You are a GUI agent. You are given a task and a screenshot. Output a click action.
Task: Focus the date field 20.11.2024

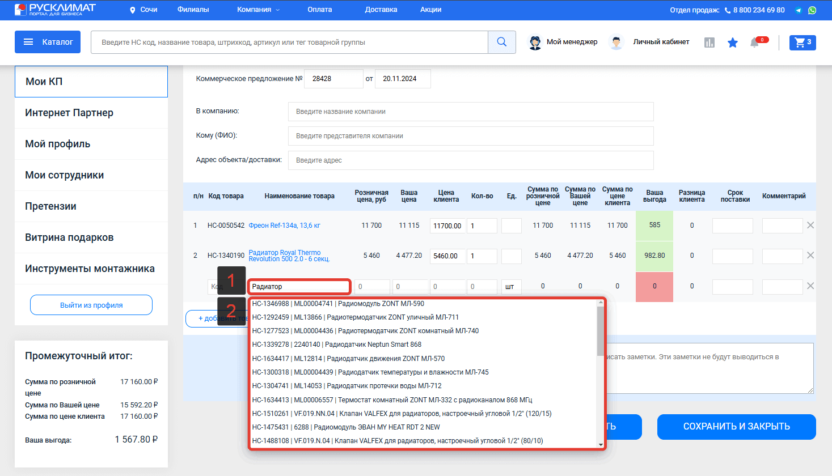pos(403,79)
